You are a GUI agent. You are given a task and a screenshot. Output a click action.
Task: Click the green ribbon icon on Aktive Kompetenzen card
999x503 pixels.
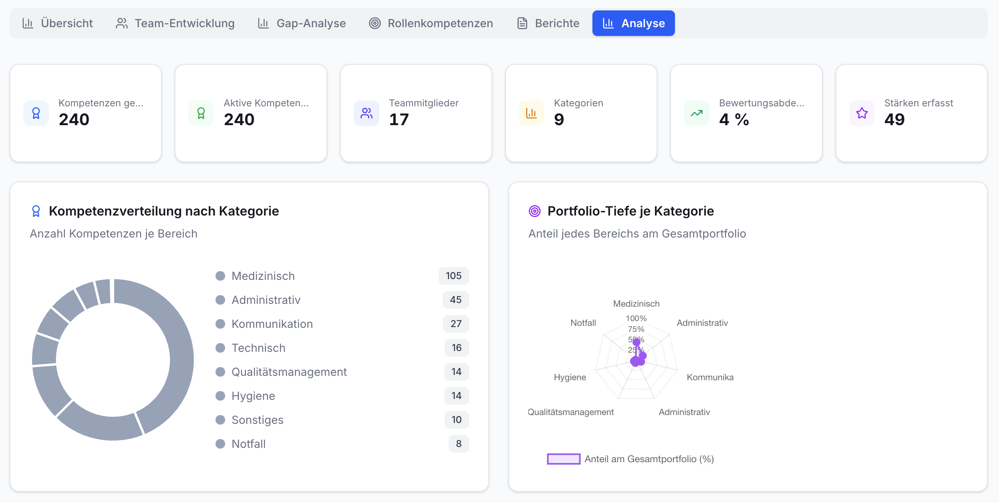tap(201, 113)
